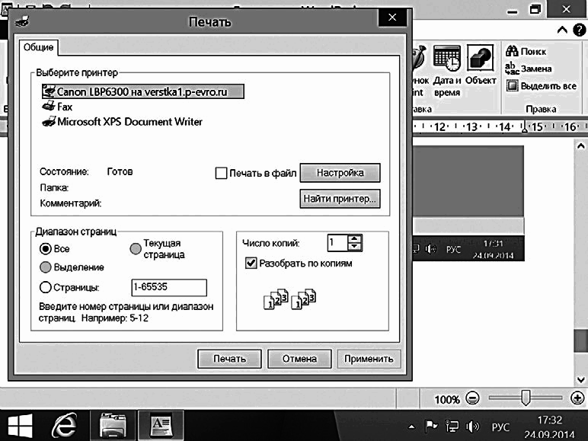
Task: Open the printer folder taskbar icon
Action: (113, 426)
